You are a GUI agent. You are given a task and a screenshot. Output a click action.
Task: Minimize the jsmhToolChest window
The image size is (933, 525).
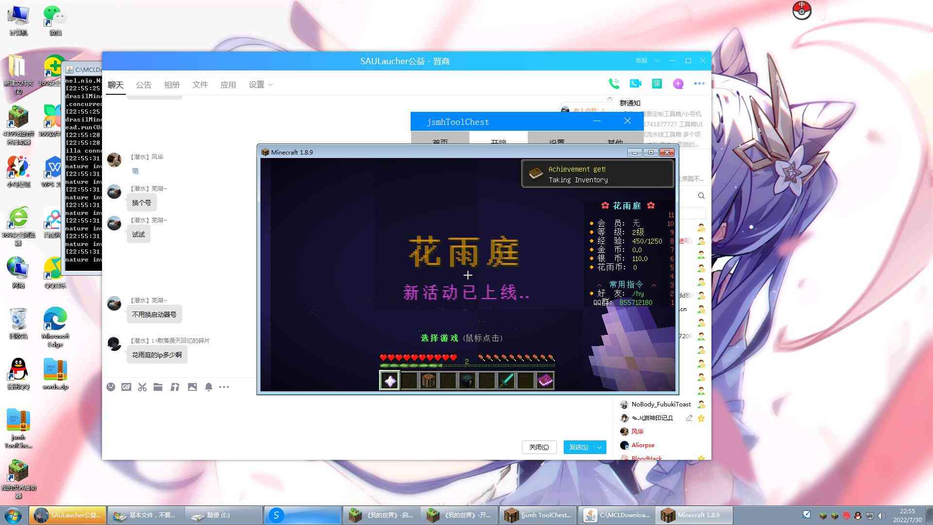tap(597, 121)
